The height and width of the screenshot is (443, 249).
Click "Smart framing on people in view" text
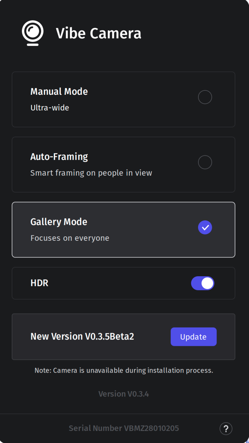coord(91,173)
